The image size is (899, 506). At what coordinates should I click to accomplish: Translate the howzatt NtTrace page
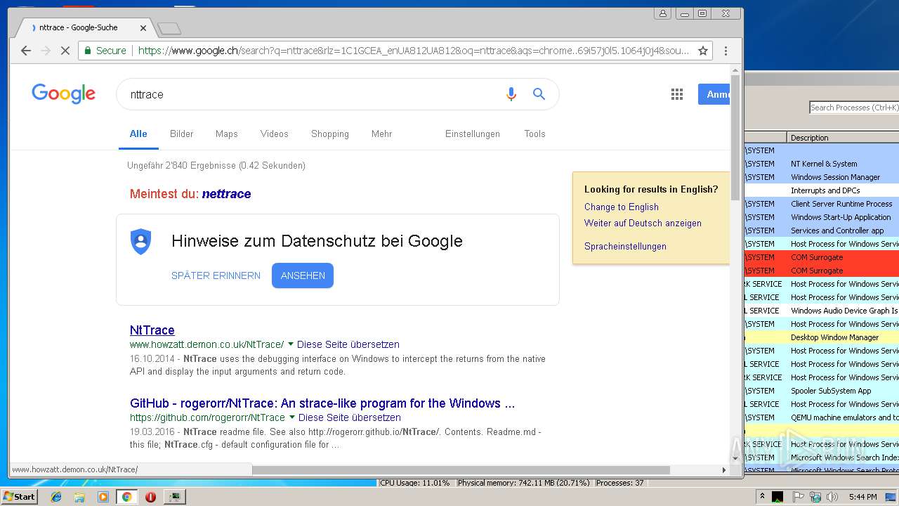pos(348,344)
